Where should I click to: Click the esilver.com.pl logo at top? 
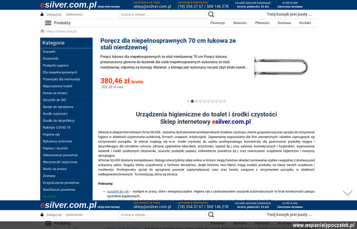click(x=68, y=5)
